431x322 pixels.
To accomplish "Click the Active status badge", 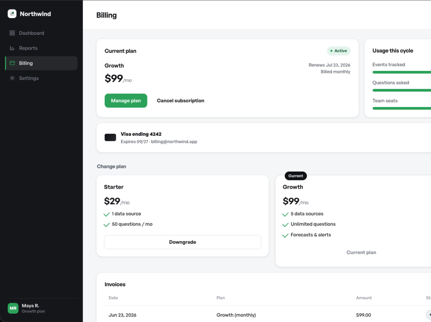I will 339,51.
